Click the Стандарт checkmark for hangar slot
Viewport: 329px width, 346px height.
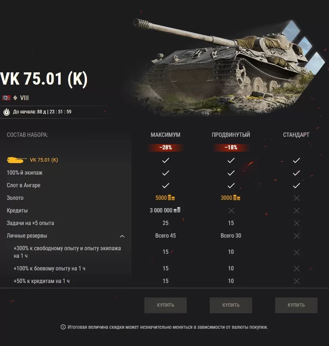click(296, 185)
